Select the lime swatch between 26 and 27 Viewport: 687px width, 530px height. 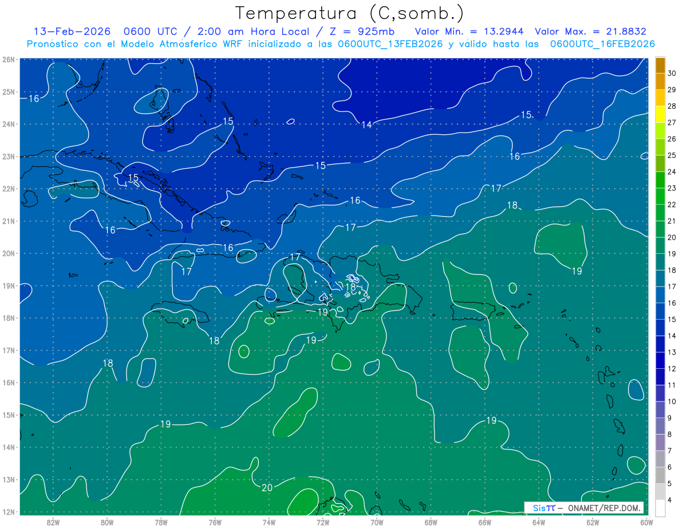pos(660,131)
